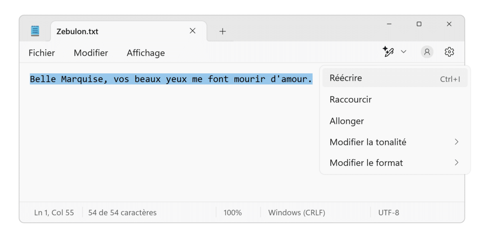
Task: Expand the Modifier la tonalité submenu
Action: pyautogui.click(x=395, y=142)
